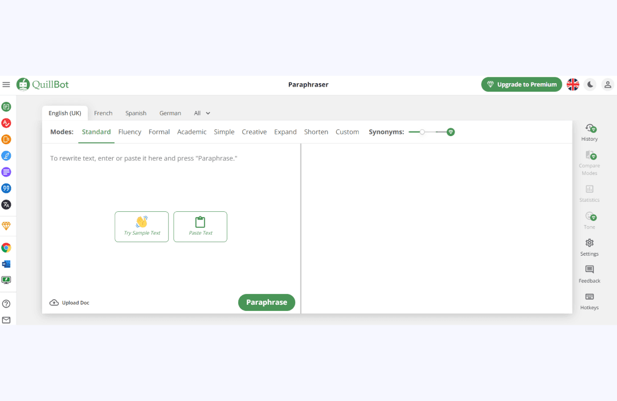Open the Paraphraser tool in sidebar
Screen dimensions: 617x401
click(x=6, y=107)
